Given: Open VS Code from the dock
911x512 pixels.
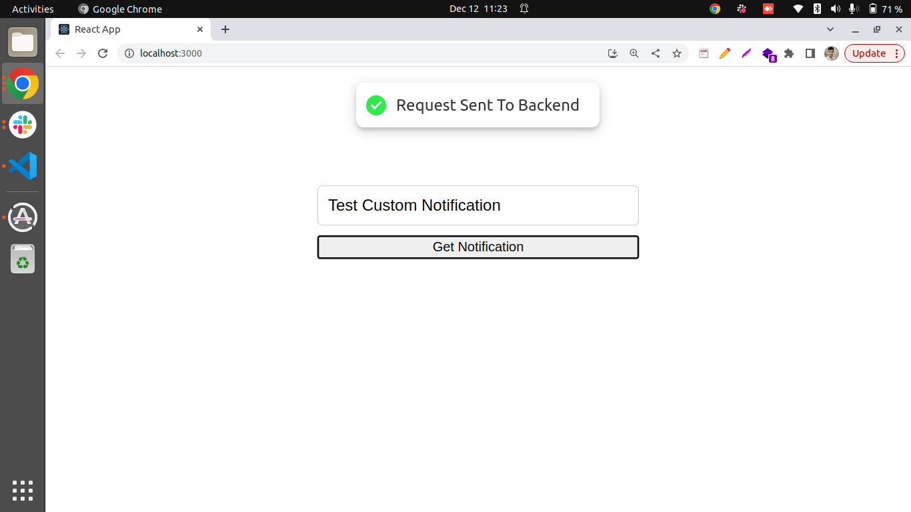Looking at the screenshot, I should pyautogui.click(x=22, y=166).
